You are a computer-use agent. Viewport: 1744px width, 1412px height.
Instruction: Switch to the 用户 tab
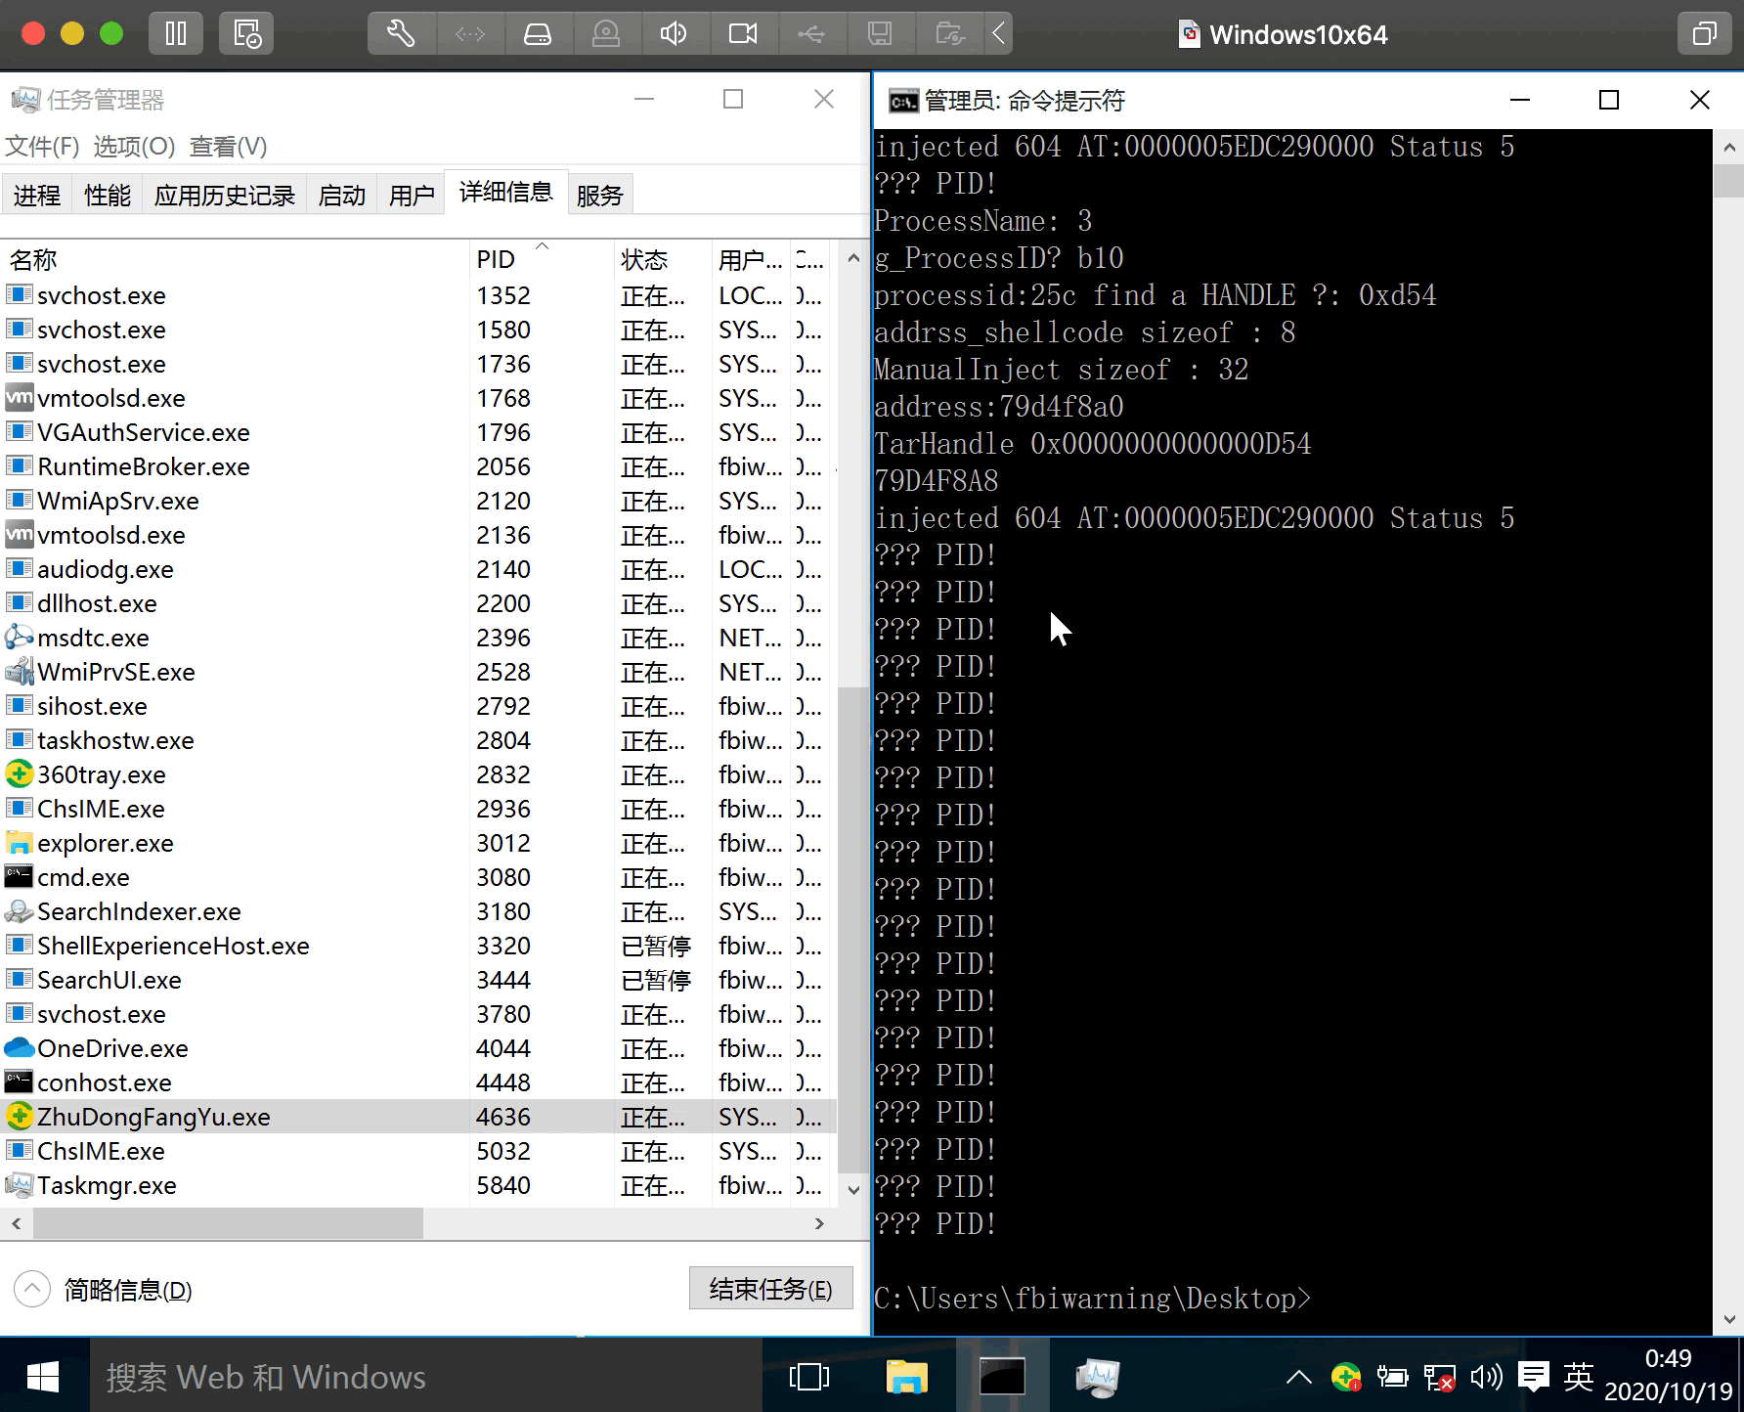coord(412,196)
